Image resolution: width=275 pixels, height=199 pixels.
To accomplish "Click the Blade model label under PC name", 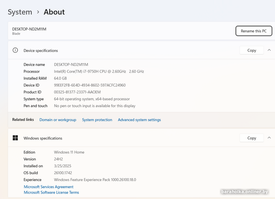I will click(16, 33).
